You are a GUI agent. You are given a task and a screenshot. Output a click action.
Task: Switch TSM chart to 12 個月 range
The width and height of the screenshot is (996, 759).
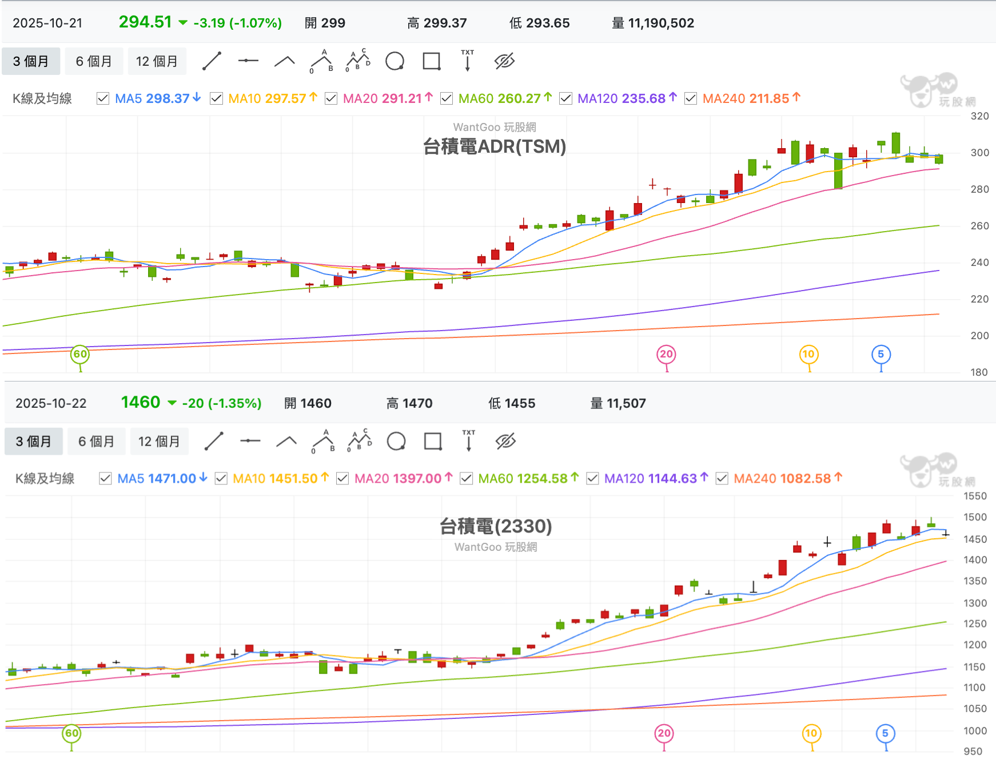tap(157, 61)
